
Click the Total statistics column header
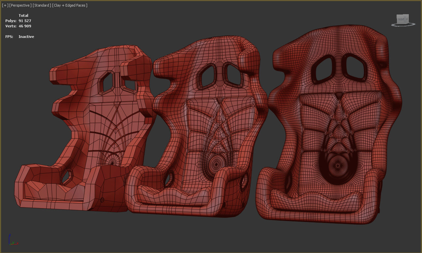point(23,16)
